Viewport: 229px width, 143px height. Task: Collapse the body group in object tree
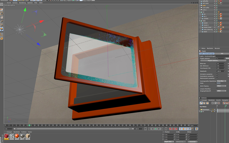point(200,21)
